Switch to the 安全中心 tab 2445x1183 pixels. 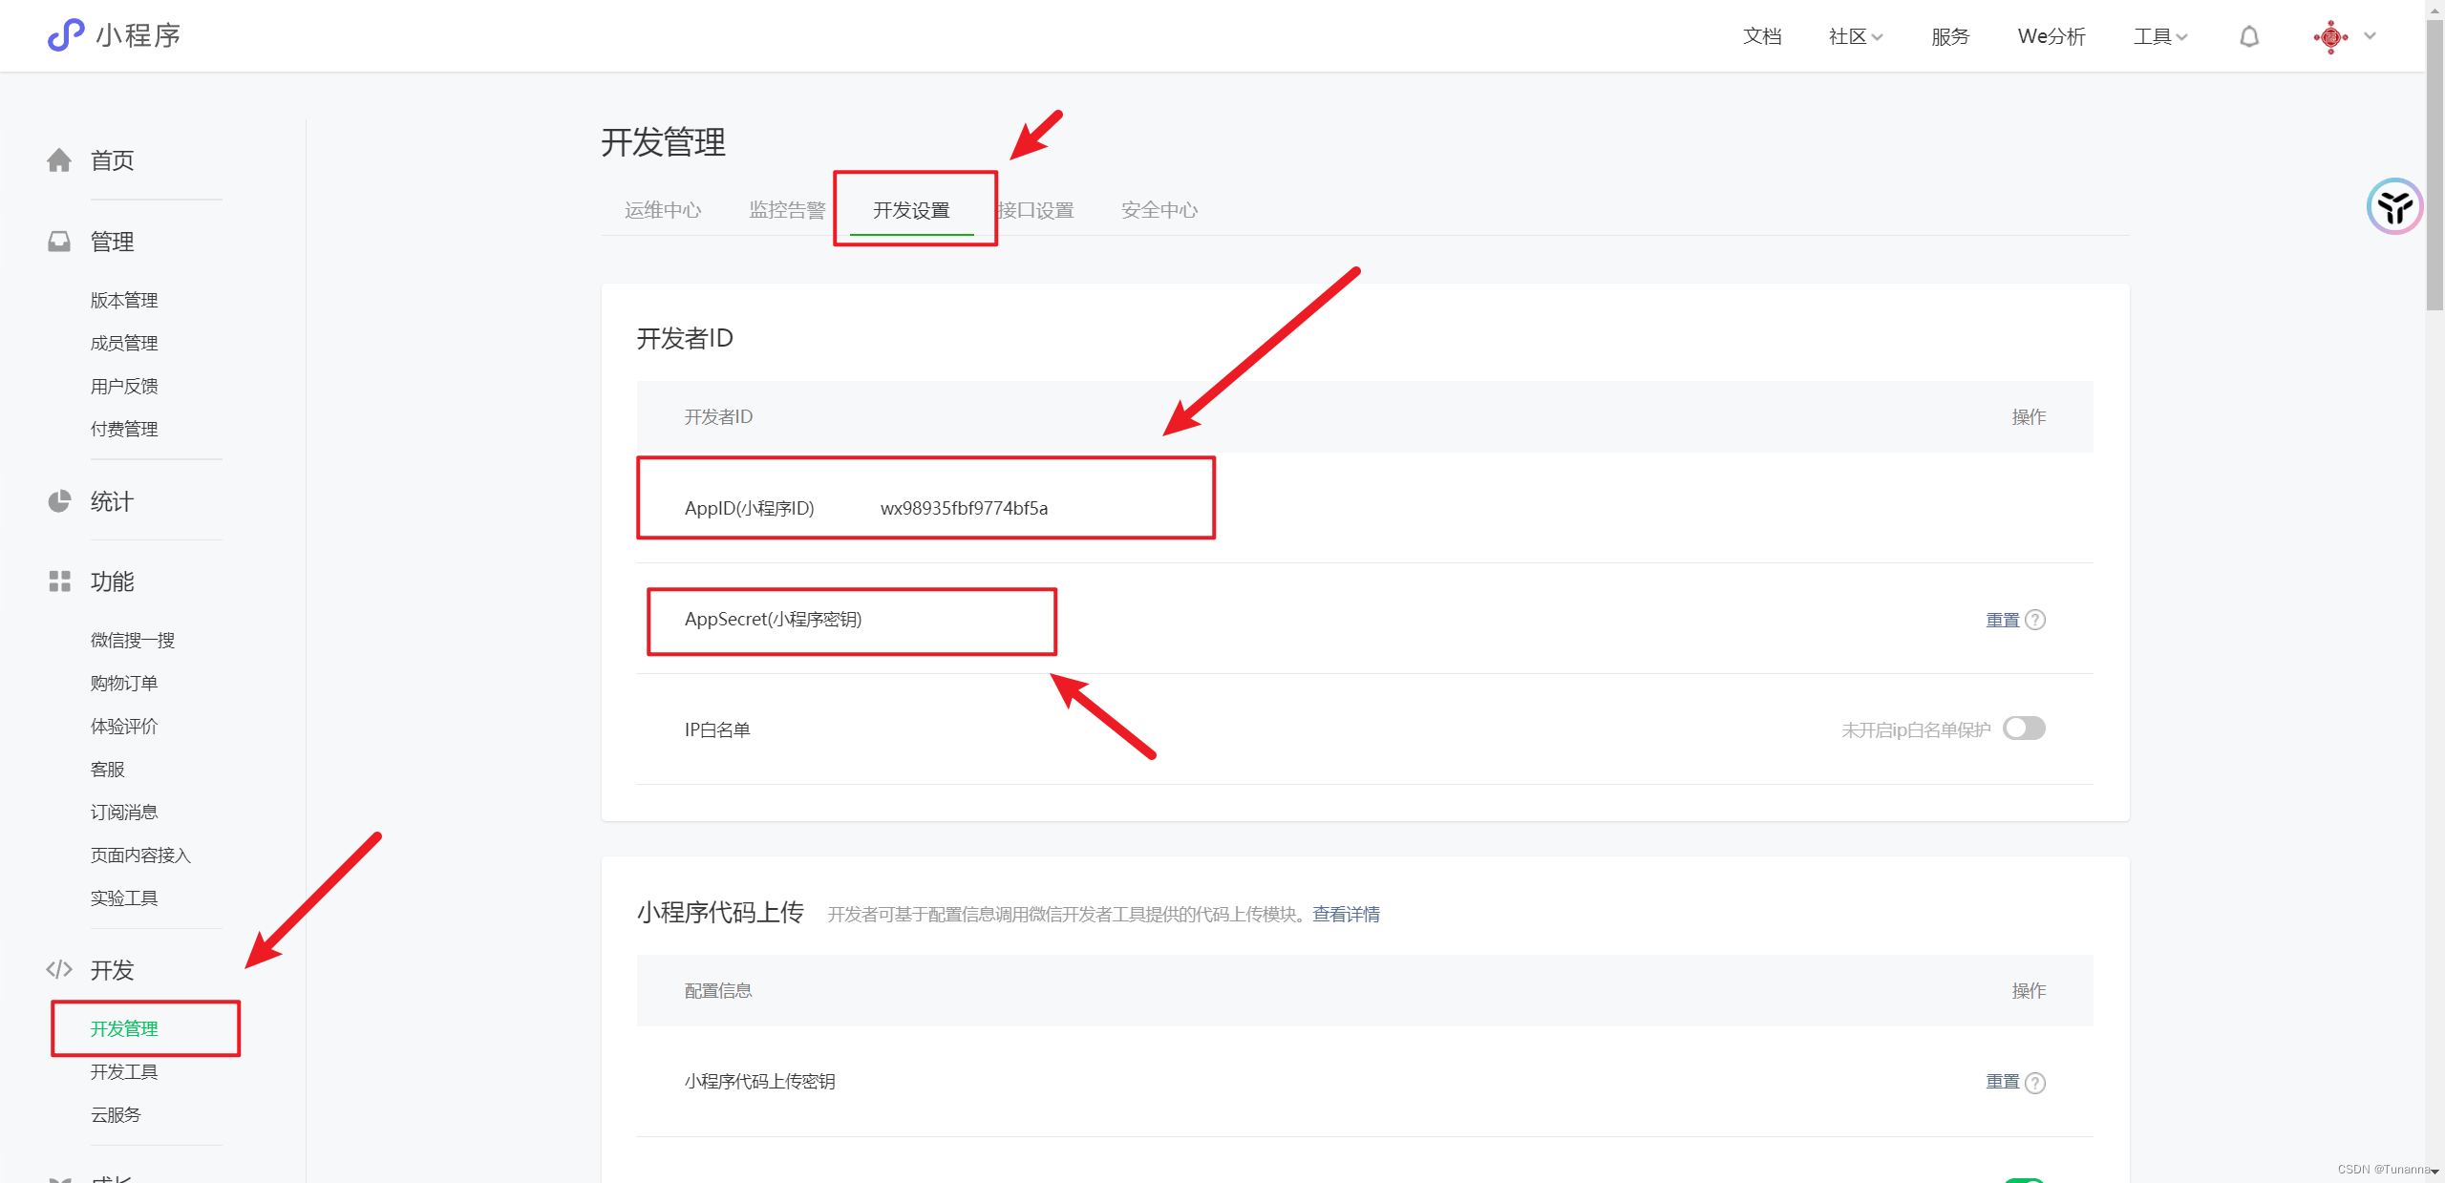pos(1159,209)
